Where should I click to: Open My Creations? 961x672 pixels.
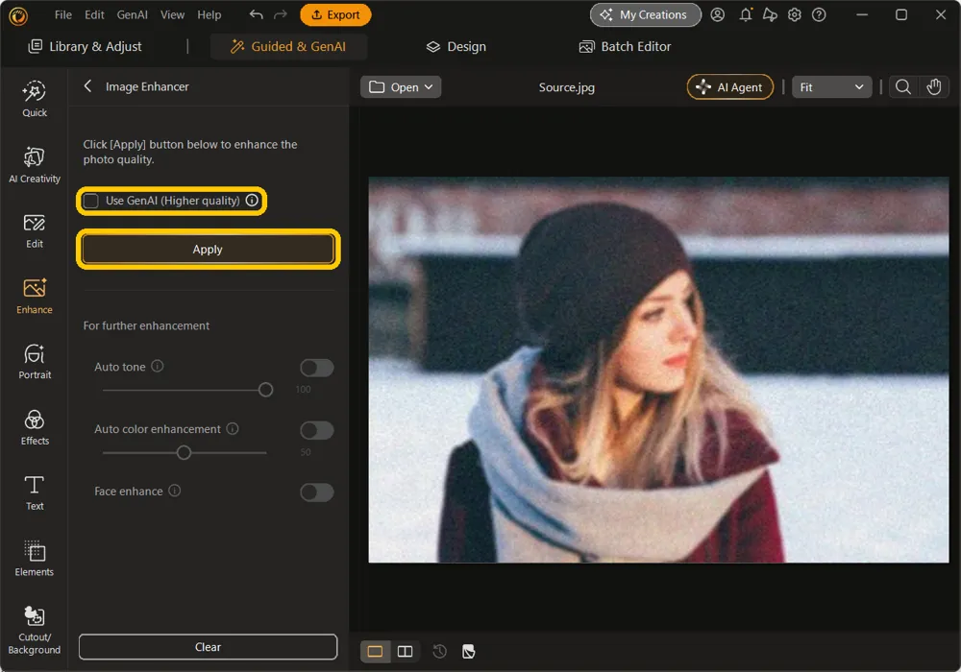pos(646,14)
